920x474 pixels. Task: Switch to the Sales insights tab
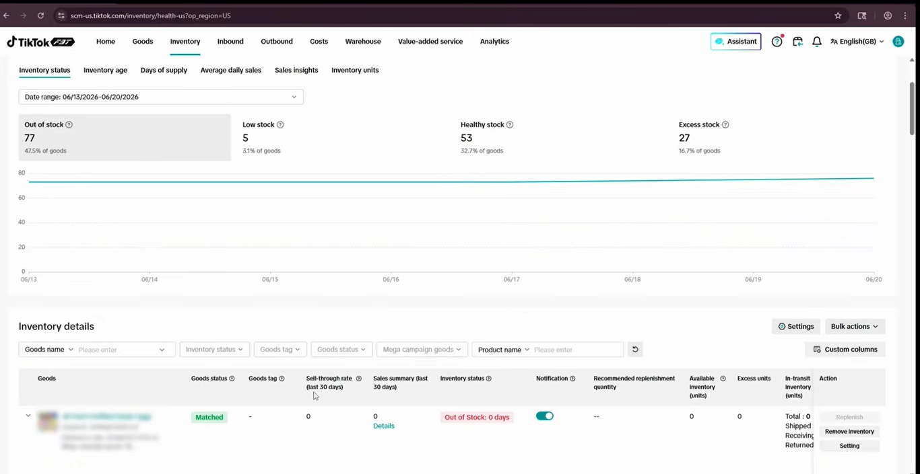tap(296, 70)
